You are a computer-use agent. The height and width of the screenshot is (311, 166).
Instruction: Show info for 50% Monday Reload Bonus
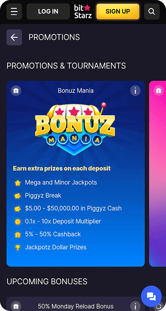pos(135,306)
